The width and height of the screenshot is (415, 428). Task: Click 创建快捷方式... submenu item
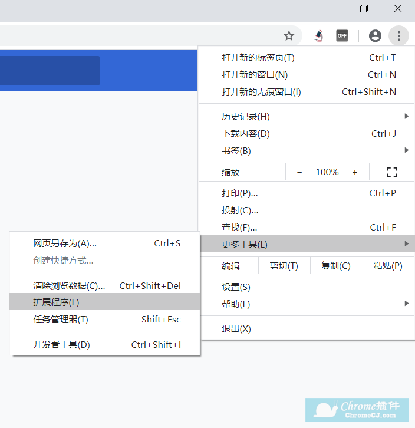(104, 261)
